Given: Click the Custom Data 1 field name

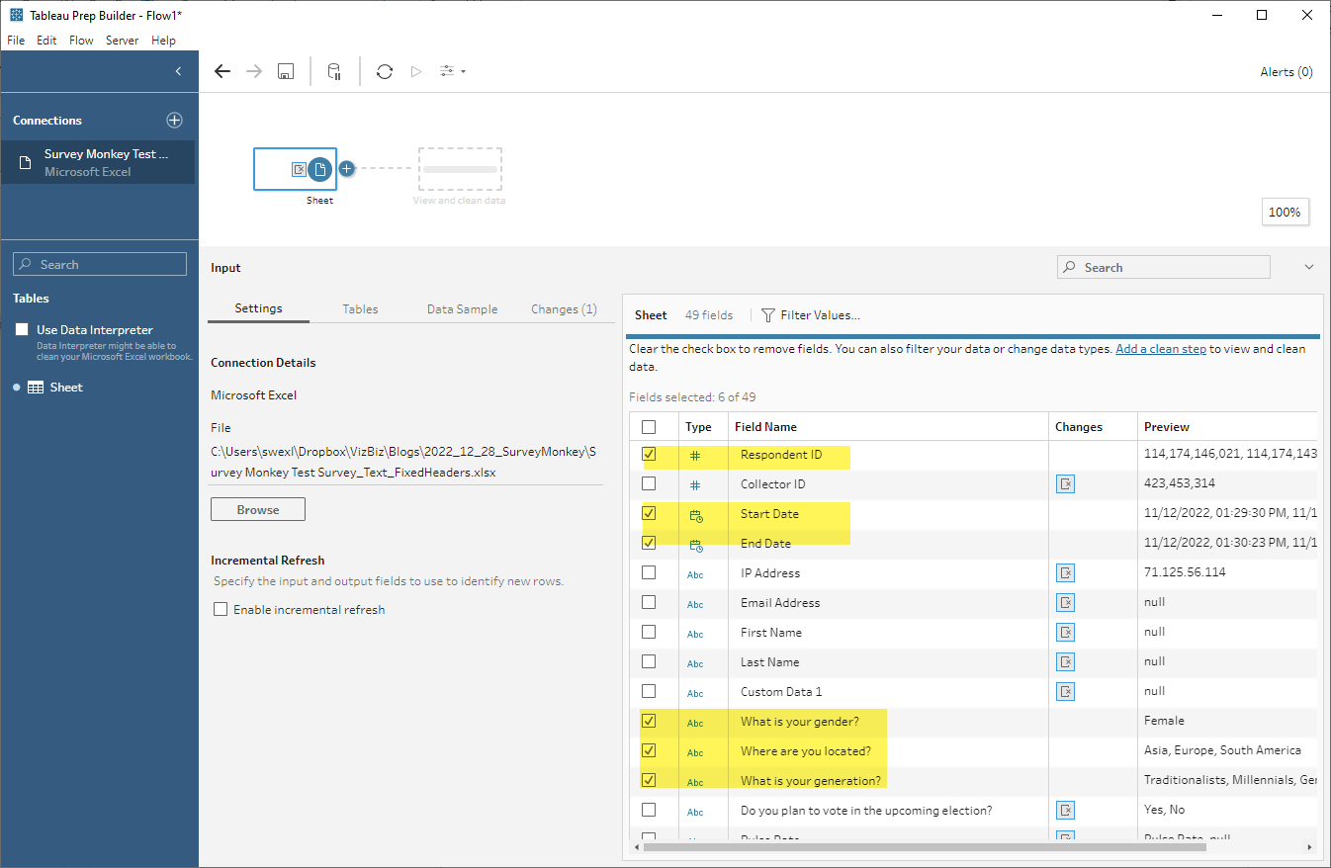Looking at the screenshot, I should pos(781,691).
